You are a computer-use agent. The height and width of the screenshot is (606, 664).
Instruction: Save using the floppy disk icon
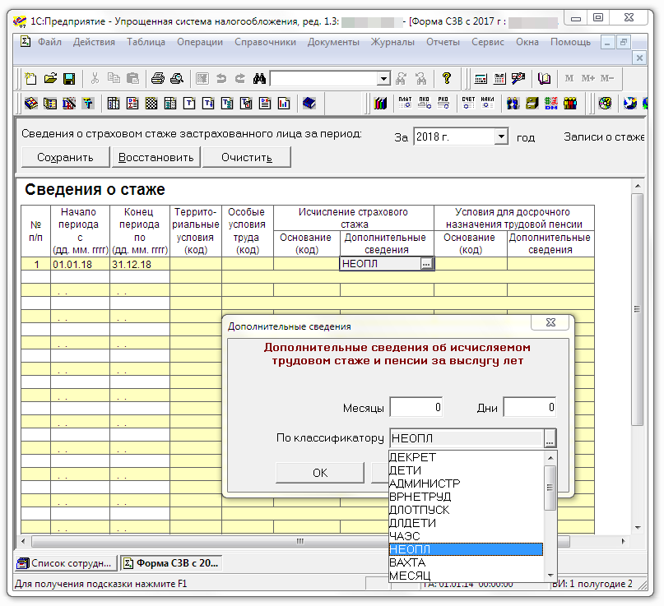point(69,79)
